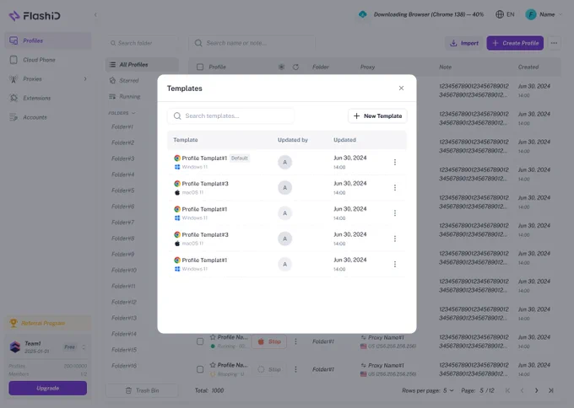The width and height of the screenshot is (574, 408).
Task: Click the status column icon in table header
Action: [x=281, y=67]
